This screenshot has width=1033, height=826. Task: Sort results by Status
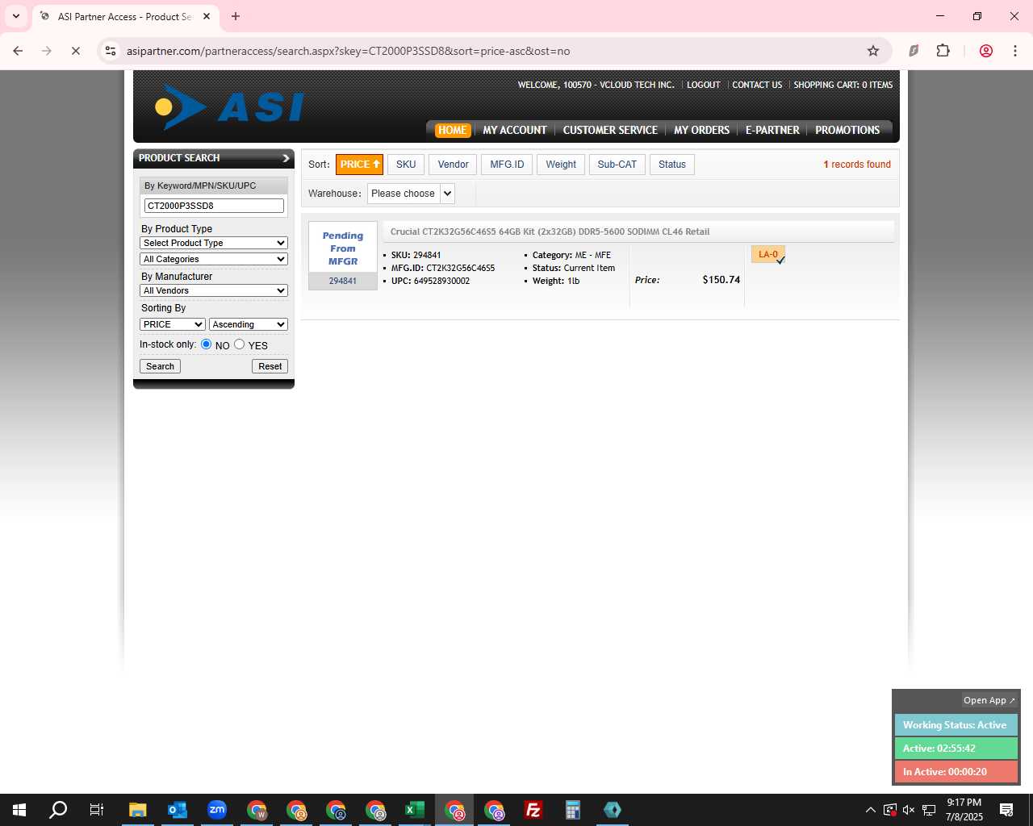pos(672,165)
